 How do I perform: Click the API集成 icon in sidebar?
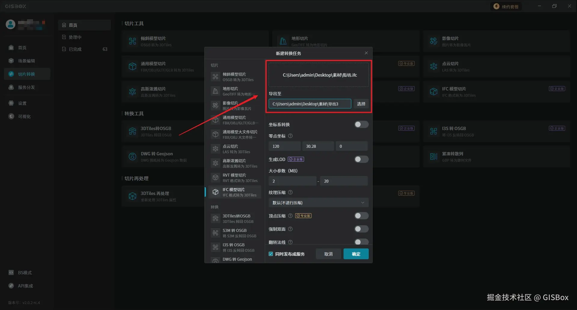click(x=11, y=286)
